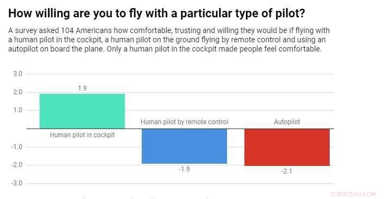384x199 pixels.
Task: Click the red Autopilot bar
Action: point(287,147)
